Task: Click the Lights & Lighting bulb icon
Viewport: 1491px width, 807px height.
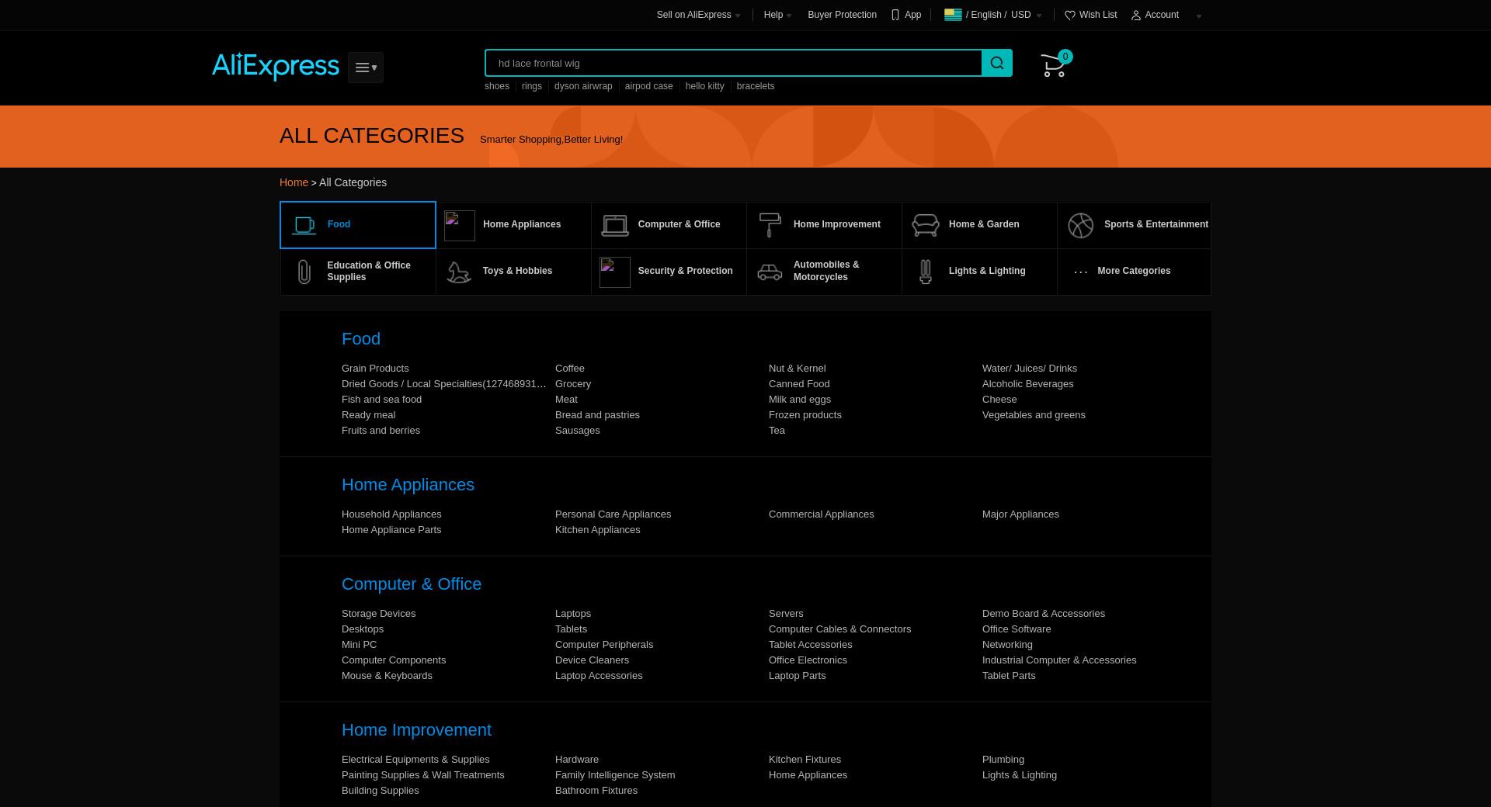Action: [x=926, y=272]
